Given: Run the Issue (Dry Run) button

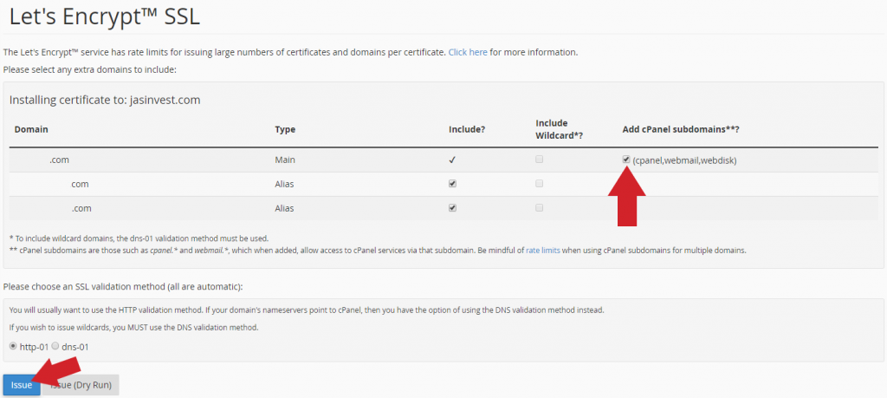Looking at the screenshot, I should click(x=81, y=385).
